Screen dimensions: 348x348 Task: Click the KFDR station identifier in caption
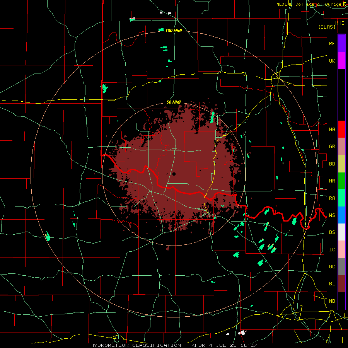pos(198,345)
